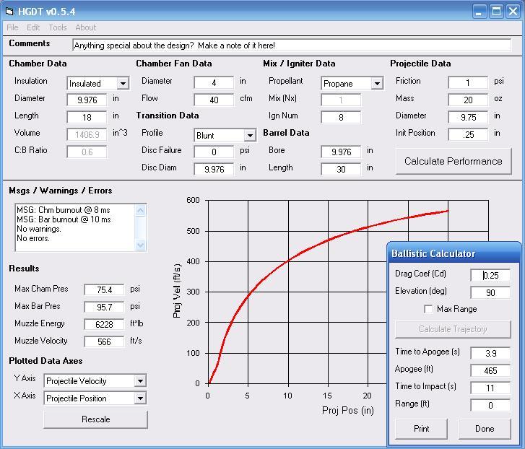Viewport: 525px width, 449px height.
Task: Print the ballistic calculator results
Action: tap(422, 429)
